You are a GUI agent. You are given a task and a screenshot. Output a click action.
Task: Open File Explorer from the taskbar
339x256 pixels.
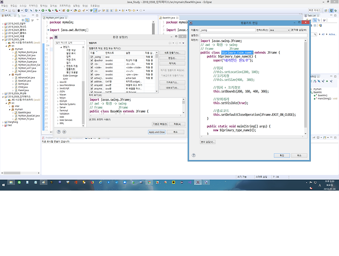(x=11, y=183)
